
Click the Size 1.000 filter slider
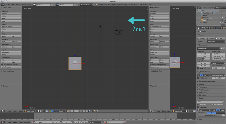point(218,78)
